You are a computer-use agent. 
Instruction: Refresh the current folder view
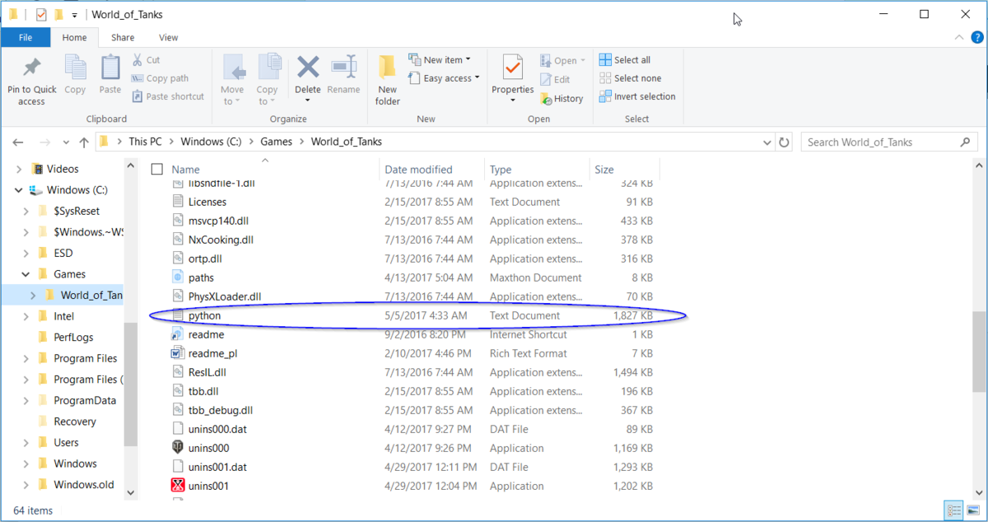click(785, 142)
